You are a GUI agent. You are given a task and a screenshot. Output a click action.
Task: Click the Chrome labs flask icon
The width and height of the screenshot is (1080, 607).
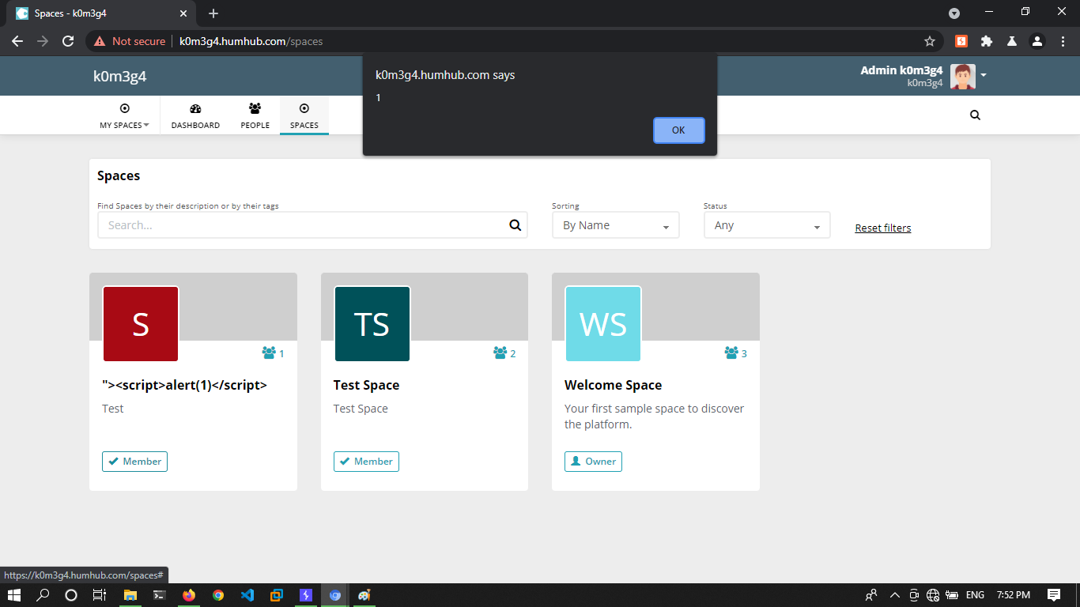[1011, 41]
